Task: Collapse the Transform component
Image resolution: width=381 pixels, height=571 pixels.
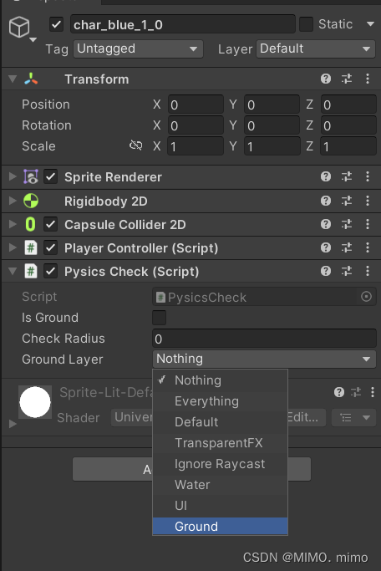Action: 13,79
